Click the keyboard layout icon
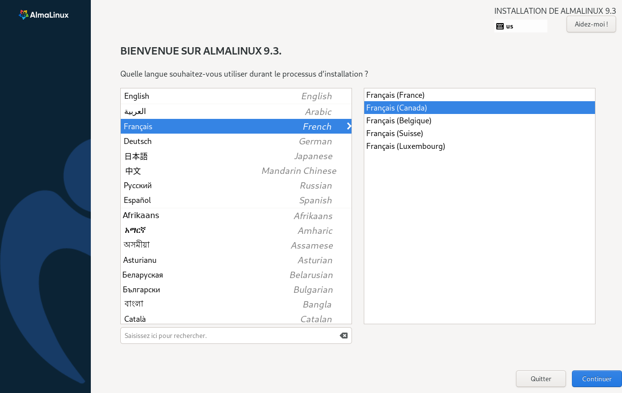 [x=500, y=26]
